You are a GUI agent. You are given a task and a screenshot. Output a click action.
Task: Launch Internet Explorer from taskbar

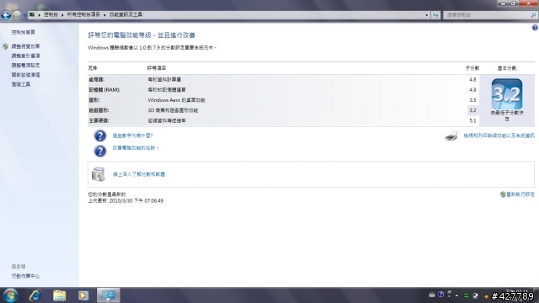pos(35,295)
